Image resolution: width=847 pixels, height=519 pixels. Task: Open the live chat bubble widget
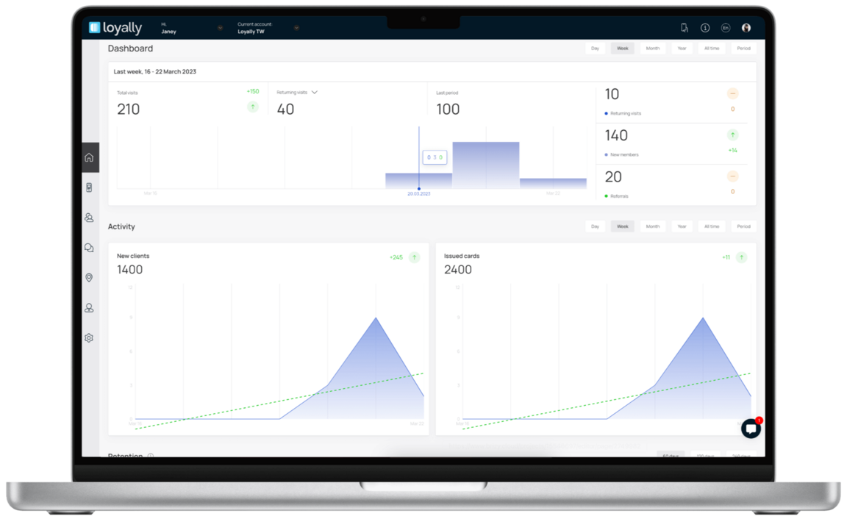coord(751,429)
